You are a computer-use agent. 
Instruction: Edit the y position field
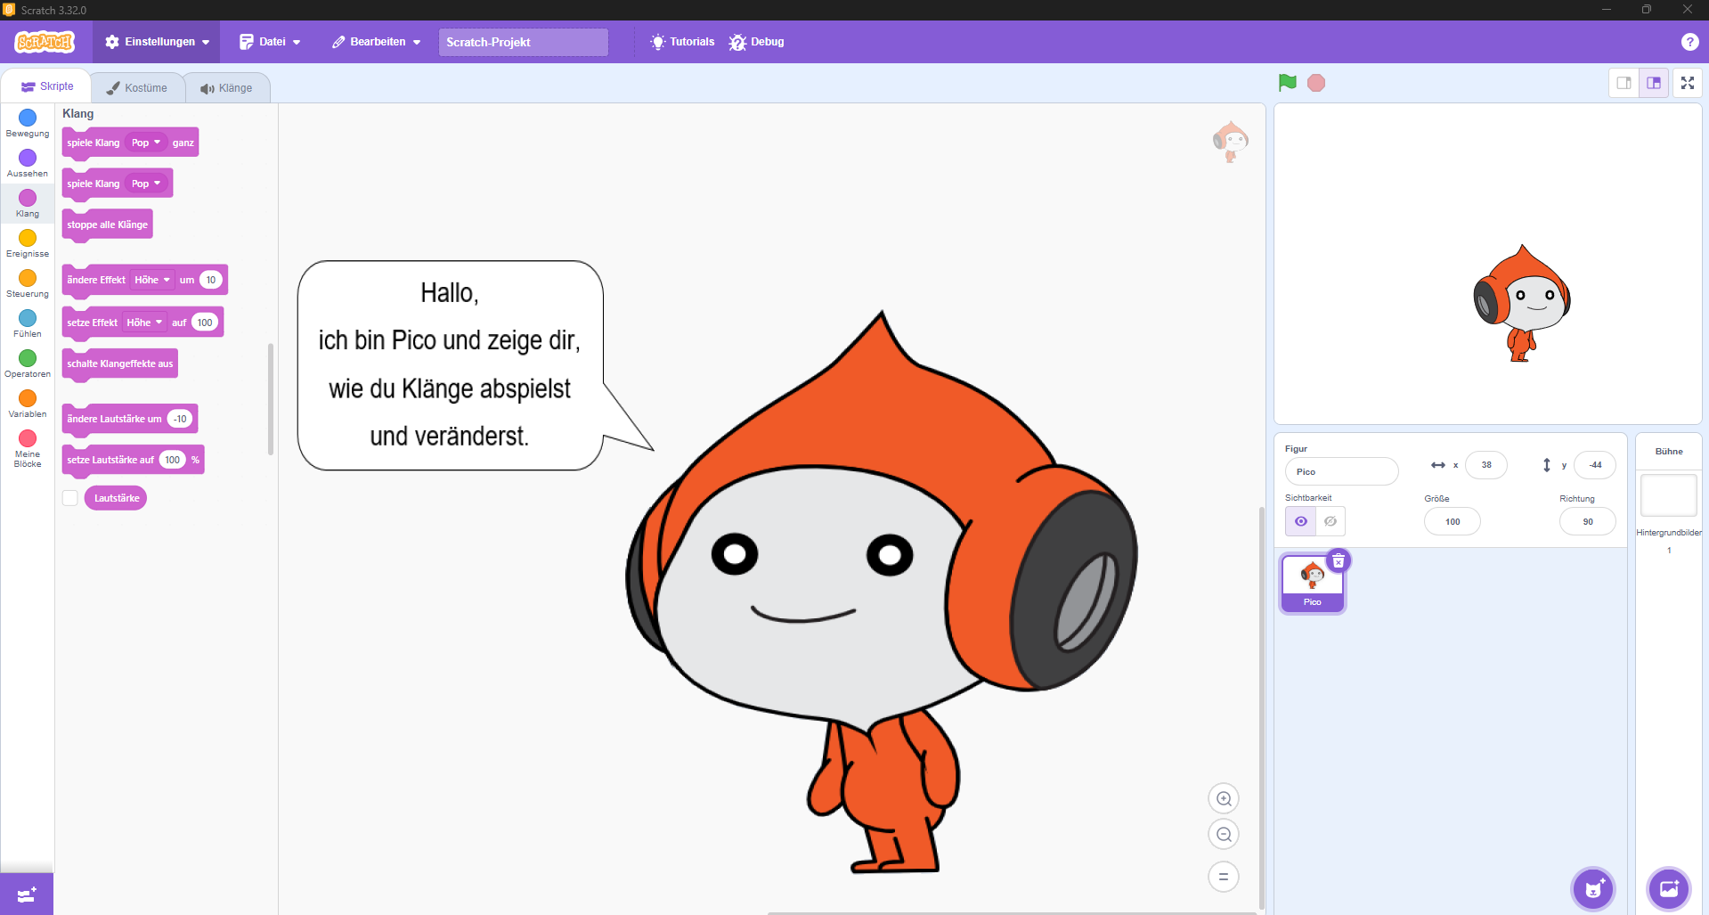tap(1594, 464)
